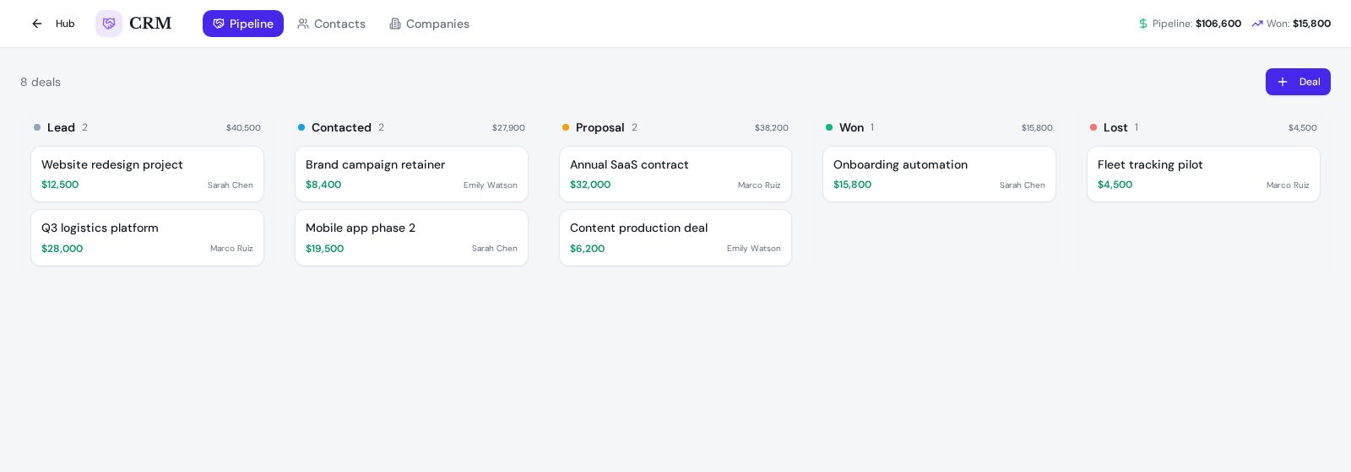Click the dollar icon beside Pipeline total
1351x472 pixels.
[x=1143, y=24]
